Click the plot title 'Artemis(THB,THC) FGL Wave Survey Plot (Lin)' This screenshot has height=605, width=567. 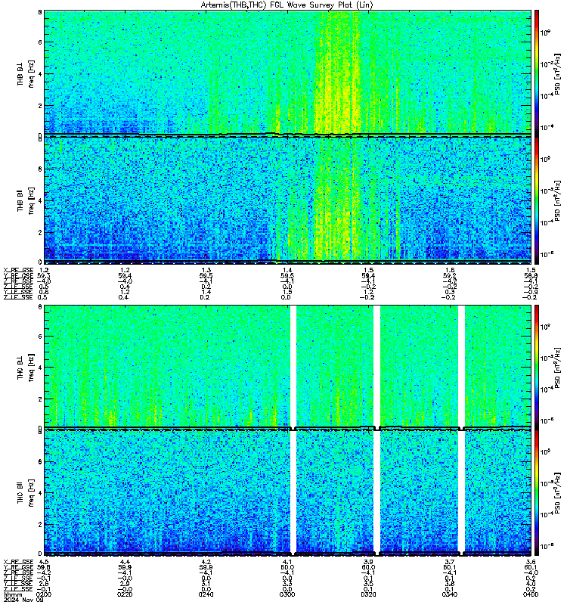tap(287, 5)
